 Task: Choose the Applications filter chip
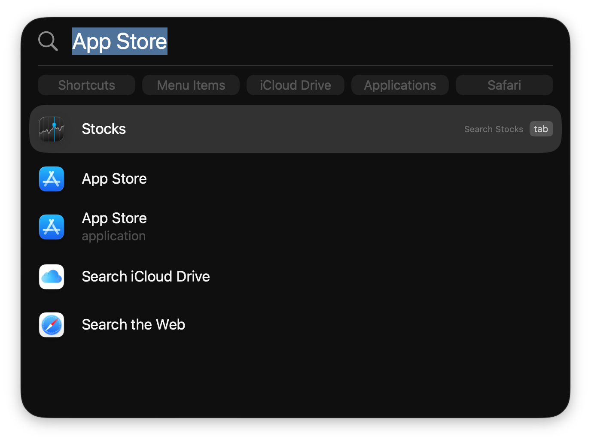400,85
